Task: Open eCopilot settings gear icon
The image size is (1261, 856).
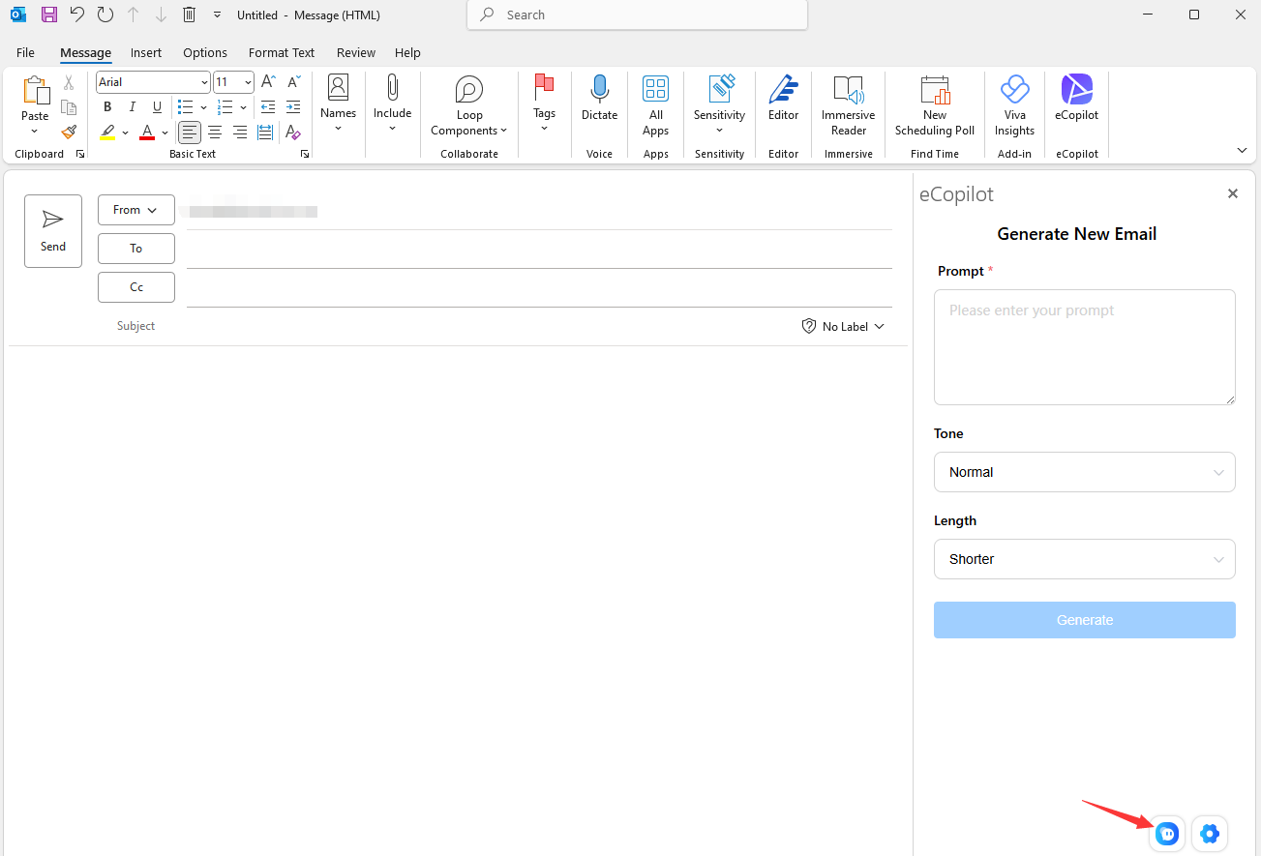Action: click(1210, 833)
